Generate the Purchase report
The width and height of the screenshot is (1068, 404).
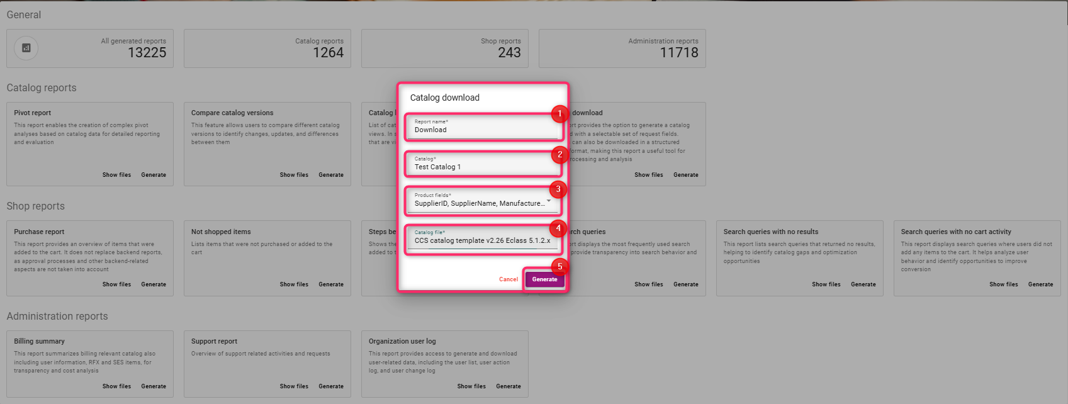tap(154, 284)
